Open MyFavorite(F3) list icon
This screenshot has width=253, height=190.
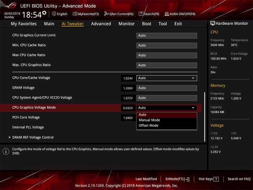pyautogui.click(x=75, y=14)
